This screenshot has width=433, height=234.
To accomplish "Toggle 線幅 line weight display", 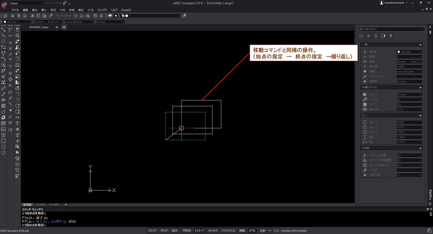I will coord(242,230).
